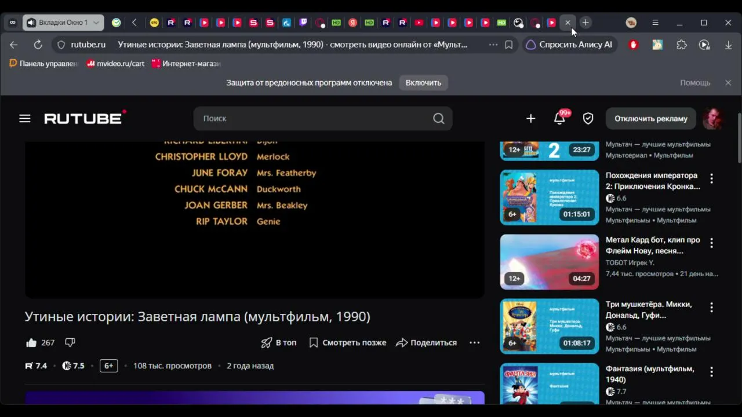Screen dimensions: 742x417
Task: Open the 'Интернет-магазин' bookmark
Action: click(186, 64)
